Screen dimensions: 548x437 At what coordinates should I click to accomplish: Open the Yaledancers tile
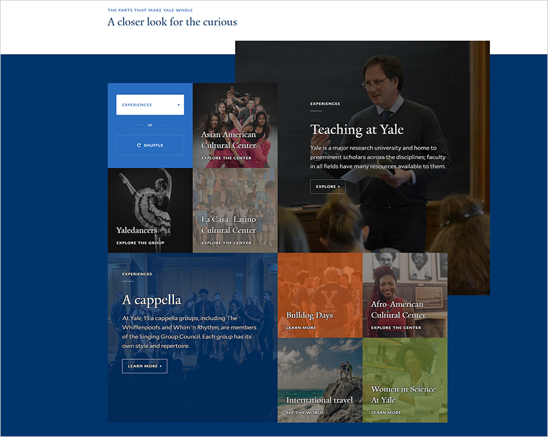coord(150,210)
